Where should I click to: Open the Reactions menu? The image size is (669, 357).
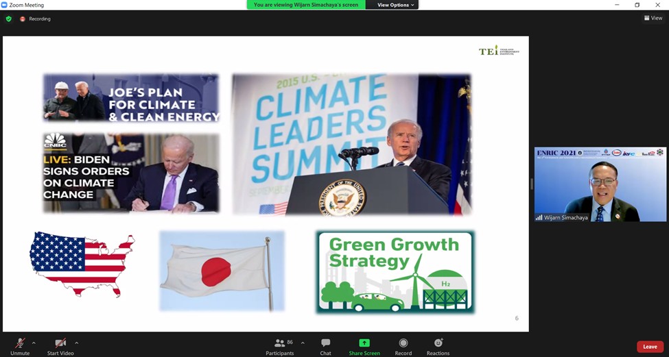438,346
